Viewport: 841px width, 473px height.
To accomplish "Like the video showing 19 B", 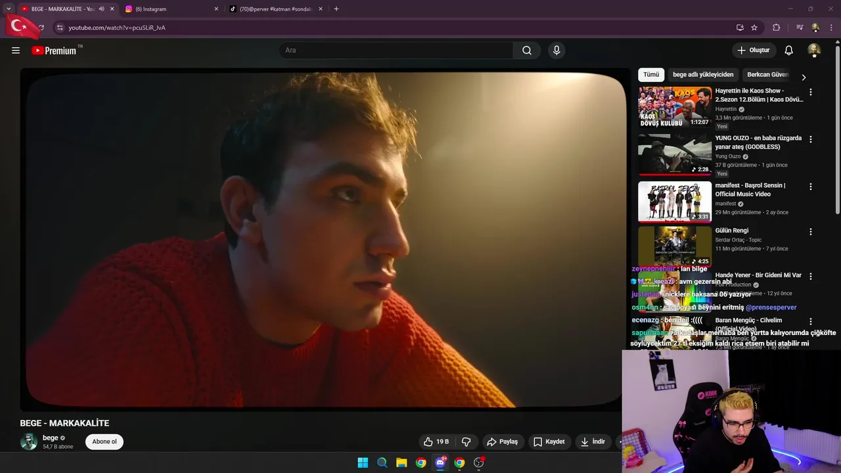I will click(x=436, y=442).
